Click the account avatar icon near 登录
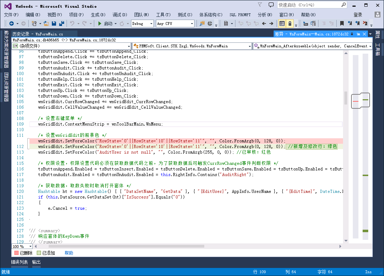 click(377, 15)
